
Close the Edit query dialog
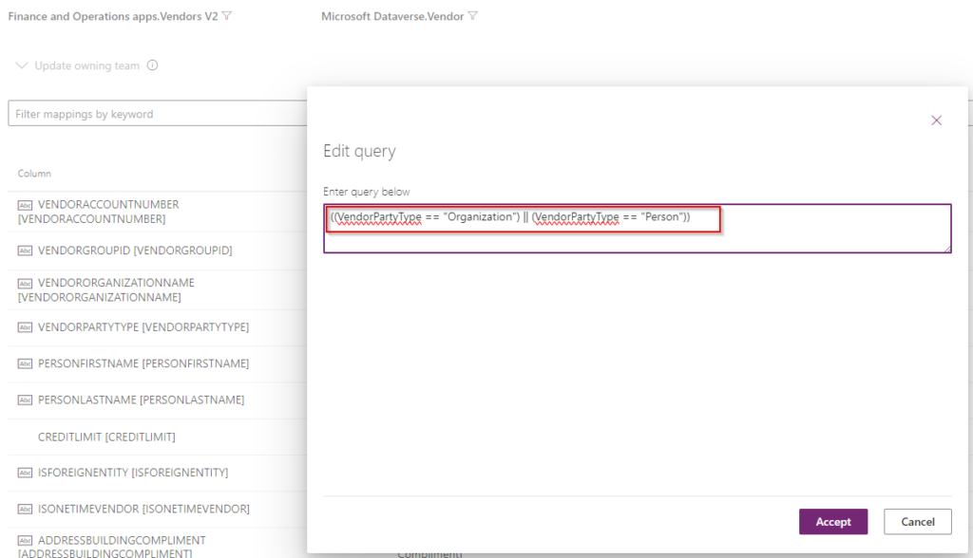[x=936, y=121]
